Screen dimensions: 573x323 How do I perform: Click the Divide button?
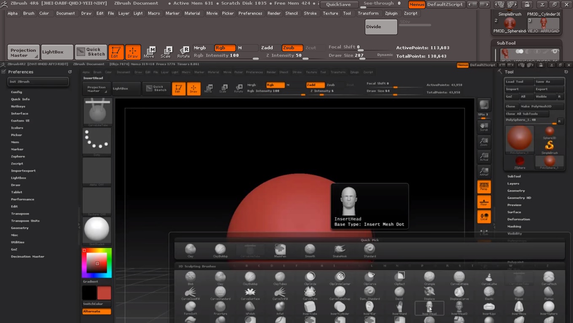pos(381,27)
